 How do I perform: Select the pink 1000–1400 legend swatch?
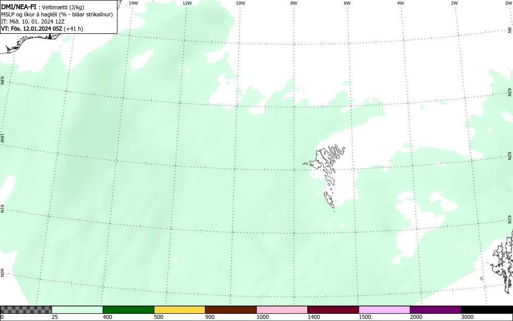(x=282, y=310)
